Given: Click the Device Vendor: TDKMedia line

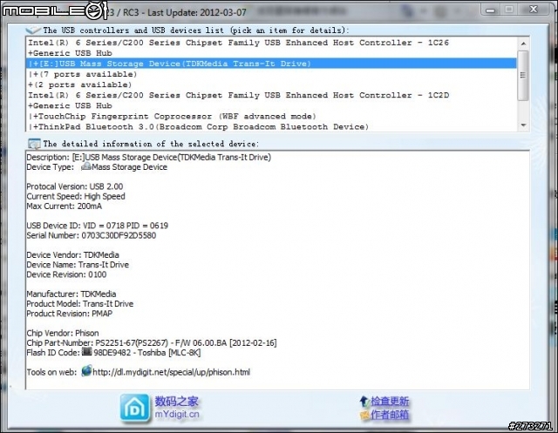Looking at the screenshot, I should 72,255.
